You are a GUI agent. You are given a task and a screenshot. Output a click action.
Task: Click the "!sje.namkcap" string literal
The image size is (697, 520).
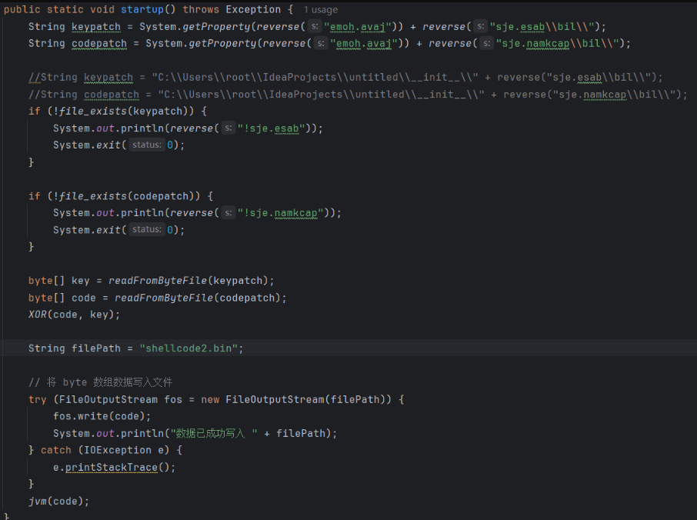[x=280, y=213]
